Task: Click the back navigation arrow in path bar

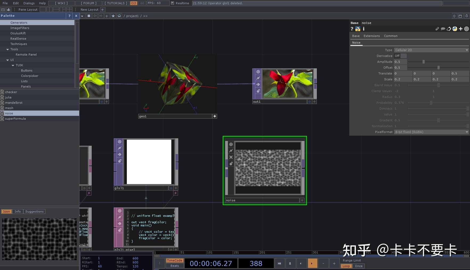Action: (x=95, y=16)
